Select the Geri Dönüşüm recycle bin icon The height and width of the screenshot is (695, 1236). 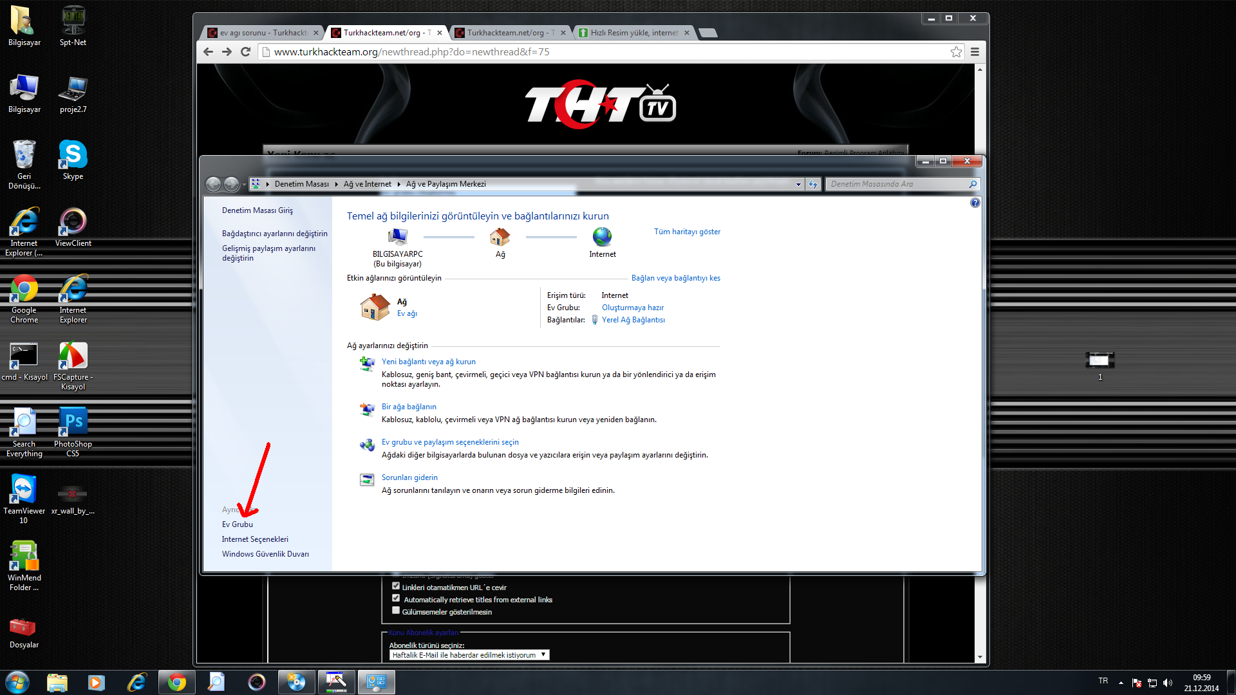coord(24,164)
